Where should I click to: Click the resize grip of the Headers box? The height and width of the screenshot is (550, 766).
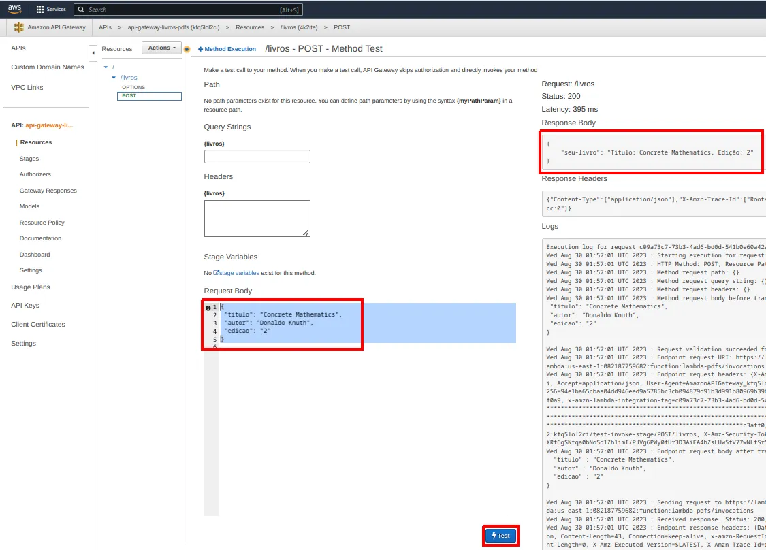[x=306, y=233]
